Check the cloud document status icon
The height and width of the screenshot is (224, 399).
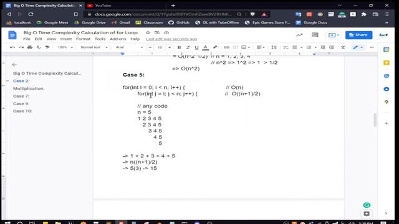(x=166, y=32)
